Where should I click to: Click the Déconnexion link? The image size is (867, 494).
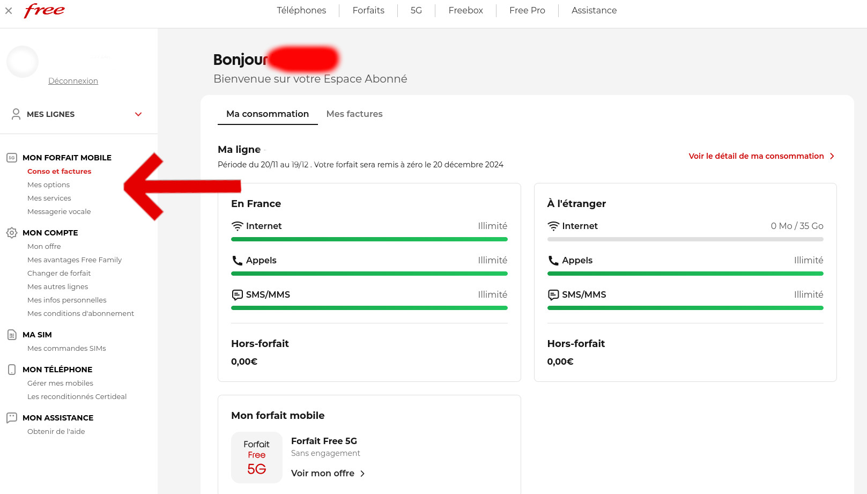pos(73,81)
